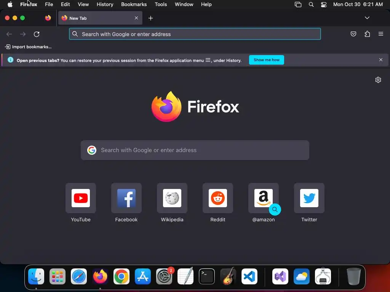Close the New Tab tab
Screen dimensions: 390x292
click(x=136, y=18)
